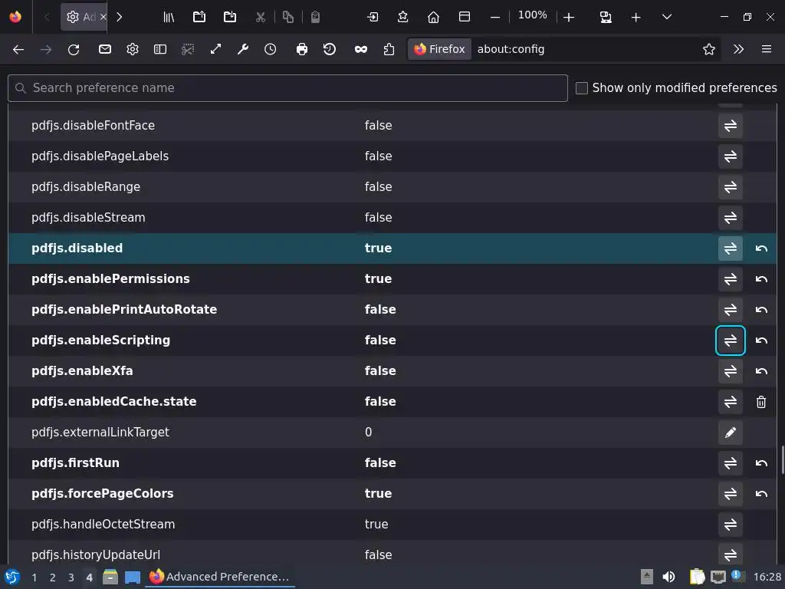Toggle pdfjs.enableXfa value

[x=731, y=371]
